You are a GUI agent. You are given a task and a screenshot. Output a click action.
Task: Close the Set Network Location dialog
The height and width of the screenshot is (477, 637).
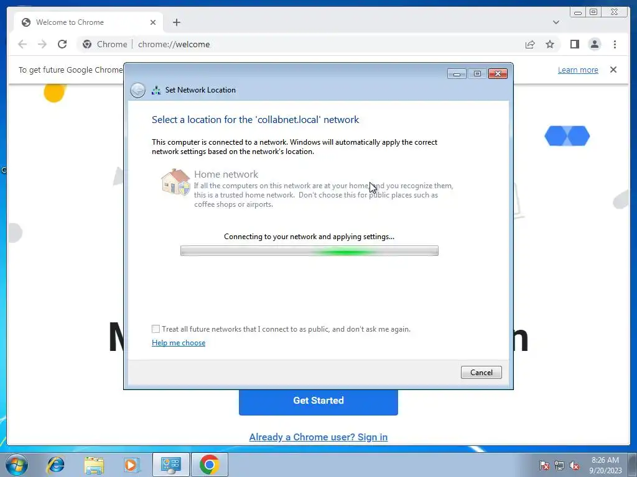(498, 73)
